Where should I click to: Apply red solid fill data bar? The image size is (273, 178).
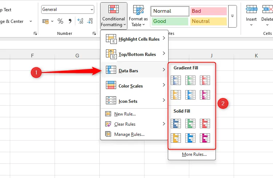(205, 124)
